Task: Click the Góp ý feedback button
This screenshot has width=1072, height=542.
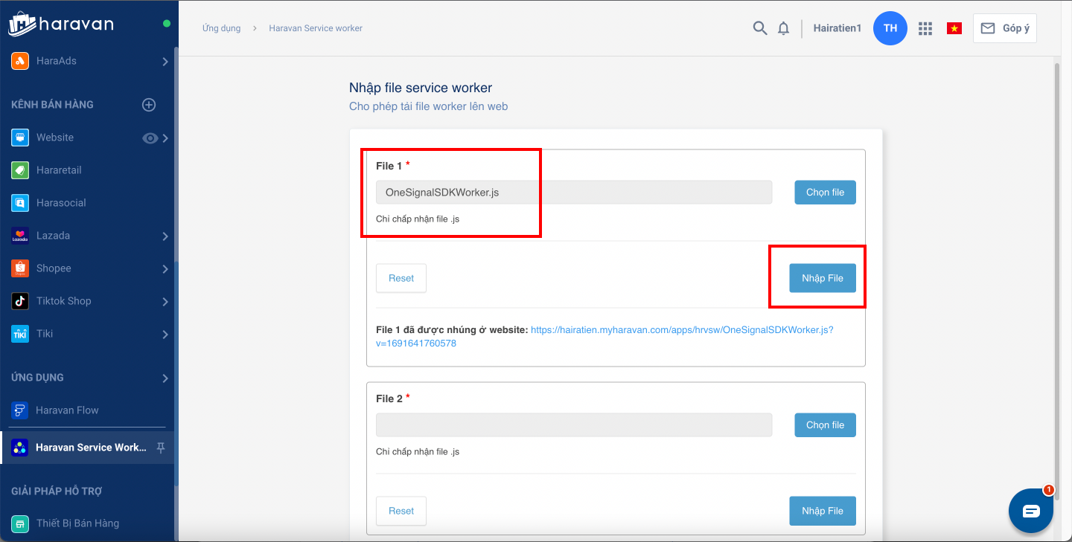Action: pyautogui.click(x=1004, y=28)
